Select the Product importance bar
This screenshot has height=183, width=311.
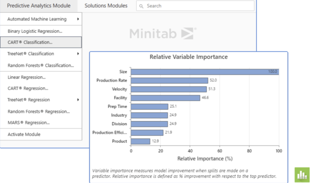coord(140,142)
